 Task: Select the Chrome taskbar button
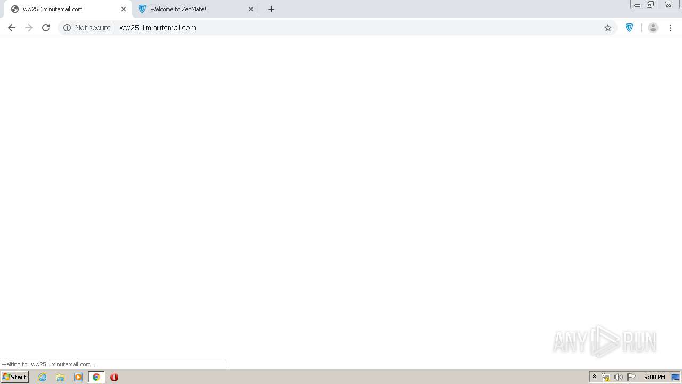[x=96, y=377]
